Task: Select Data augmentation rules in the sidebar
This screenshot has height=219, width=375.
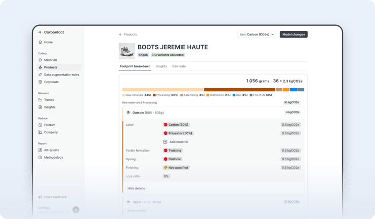Action: [x=59, y=75]
